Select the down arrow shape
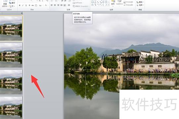The width and height of the screenshot is (179, 119). point(106,2)
